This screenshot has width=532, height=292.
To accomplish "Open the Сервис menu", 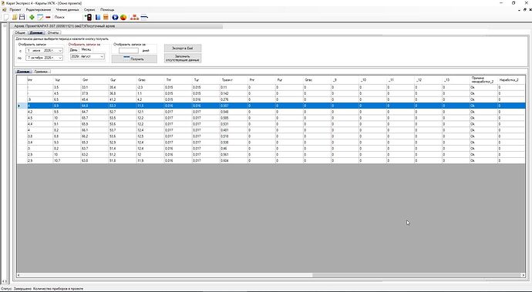I will tap(89, 10).
